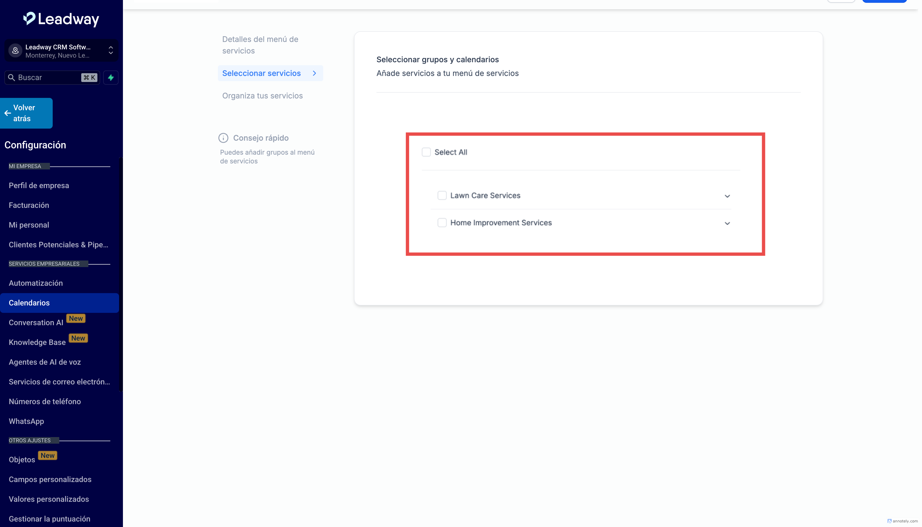922x527 pixels.
Task: Click the sidebar vertical scrollbar
Action: coord(120,275)
